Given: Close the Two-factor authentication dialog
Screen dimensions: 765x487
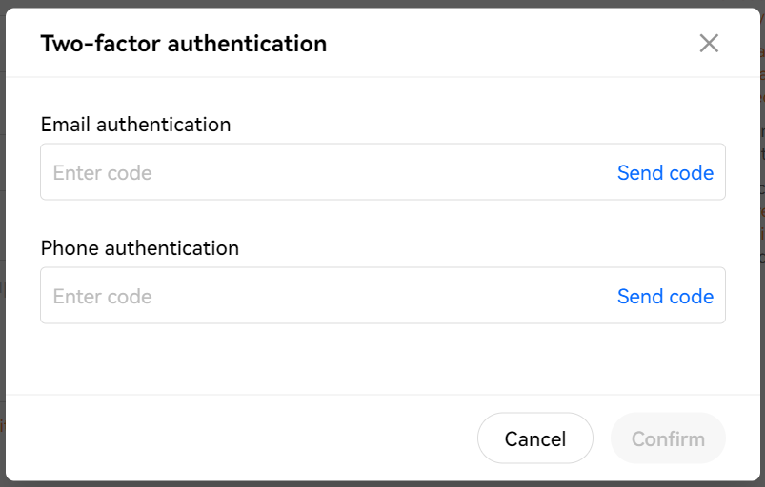Looking at the screenshot, I should click(x=709, y=44).
